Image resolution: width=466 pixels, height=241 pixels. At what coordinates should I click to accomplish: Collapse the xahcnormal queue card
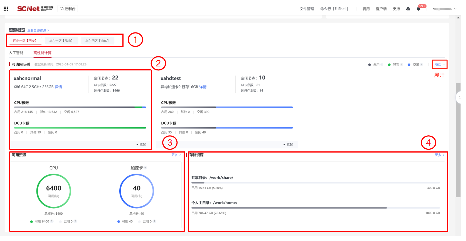pyautogui.click(x=141, y=144)
